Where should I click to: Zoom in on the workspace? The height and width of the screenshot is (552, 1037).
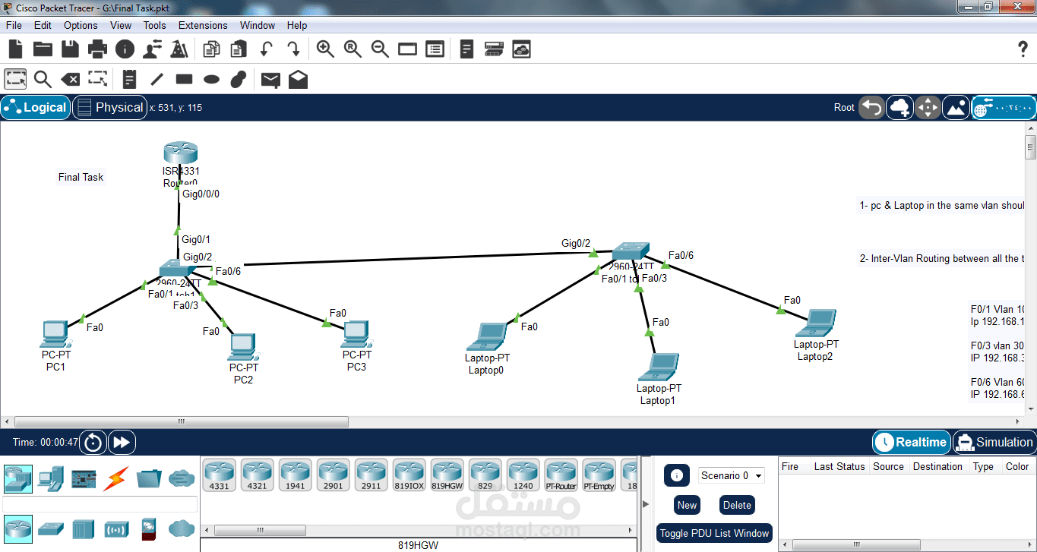[325, 49]
